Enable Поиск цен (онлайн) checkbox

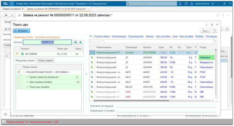click(19, 87)
